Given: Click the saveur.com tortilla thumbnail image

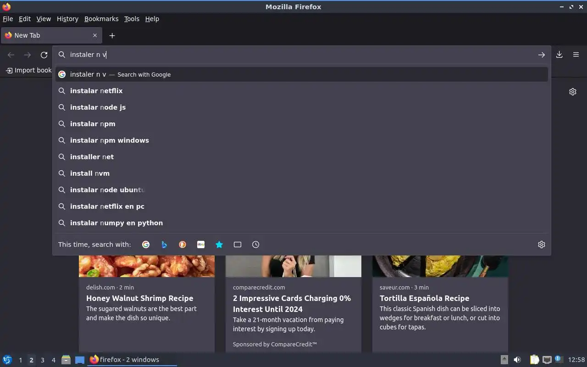Looking at the screenshot, I should [440, 266].
